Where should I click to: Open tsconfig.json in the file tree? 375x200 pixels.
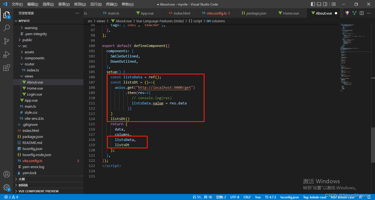[48, 149]
